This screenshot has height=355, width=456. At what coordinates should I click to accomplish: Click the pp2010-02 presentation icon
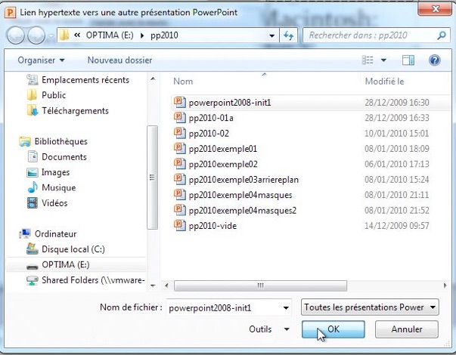pyautogui.click(x=180, y=133)
